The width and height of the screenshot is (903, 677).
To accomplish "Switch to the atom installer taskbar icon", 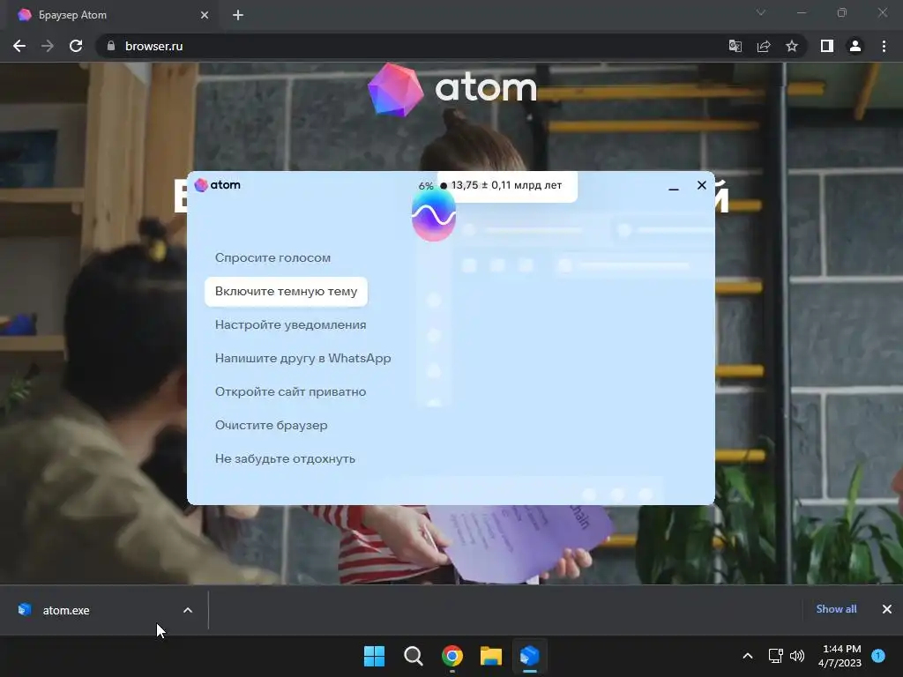I will click(x=530, y=656).
